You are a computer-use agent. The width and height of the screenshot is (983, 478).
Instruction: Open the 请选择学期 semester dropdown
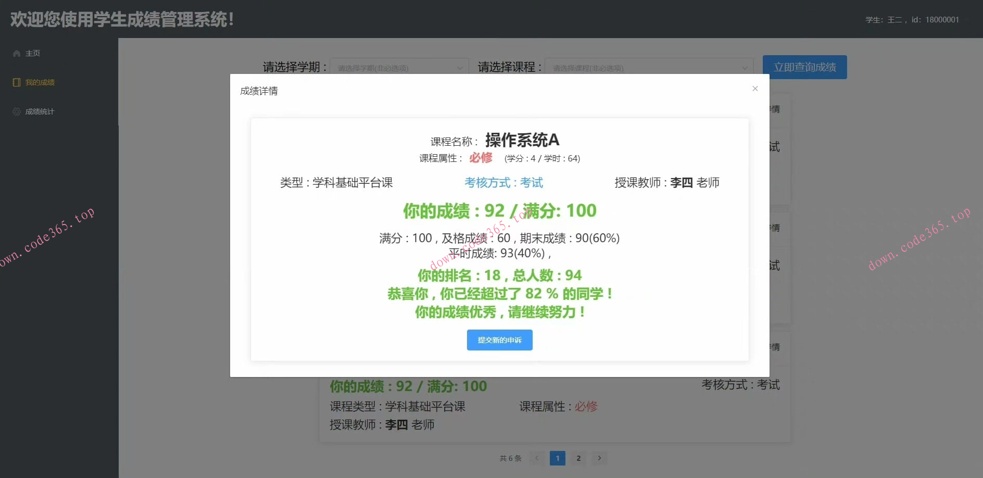(398, 67)
